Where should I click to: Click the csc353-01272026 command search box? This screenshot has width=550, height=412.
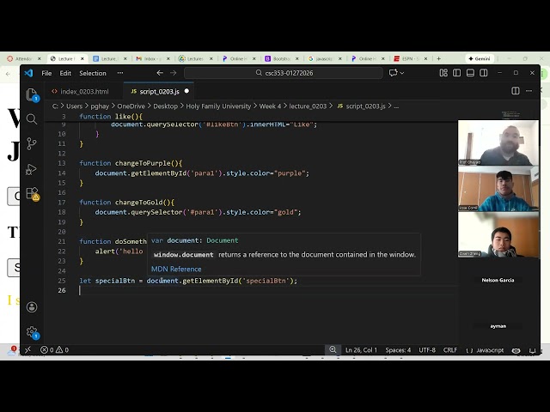[284, 73]
